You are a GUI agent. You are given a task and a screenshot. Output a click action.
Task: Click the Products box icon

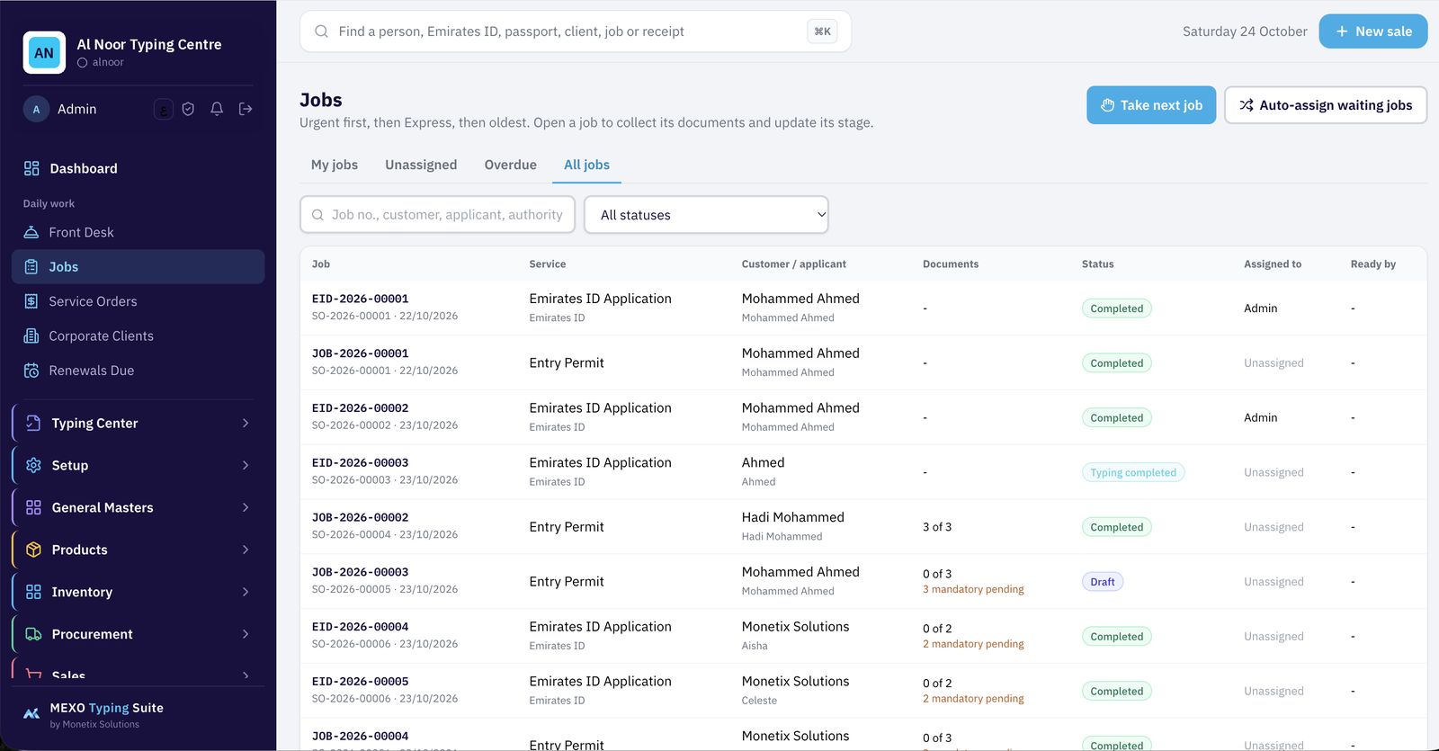[x=33, y=550]
